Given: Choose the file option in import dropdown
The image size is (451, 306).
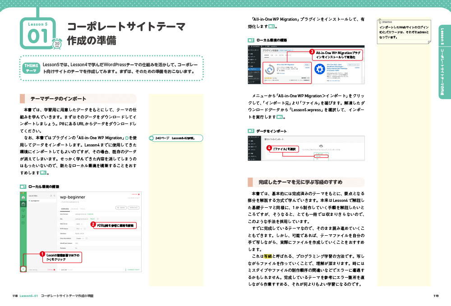Looking at the screenshot, I should (321, 156).
